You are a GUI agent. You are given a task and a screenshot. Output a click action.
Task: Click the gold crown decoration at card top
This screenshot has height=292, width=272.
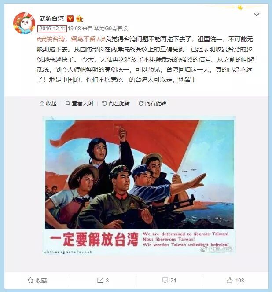click(240, 7)
